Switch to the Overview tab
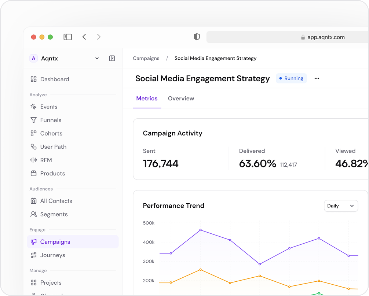This screenshot has height=296, width=369. [x=181, y=99]
